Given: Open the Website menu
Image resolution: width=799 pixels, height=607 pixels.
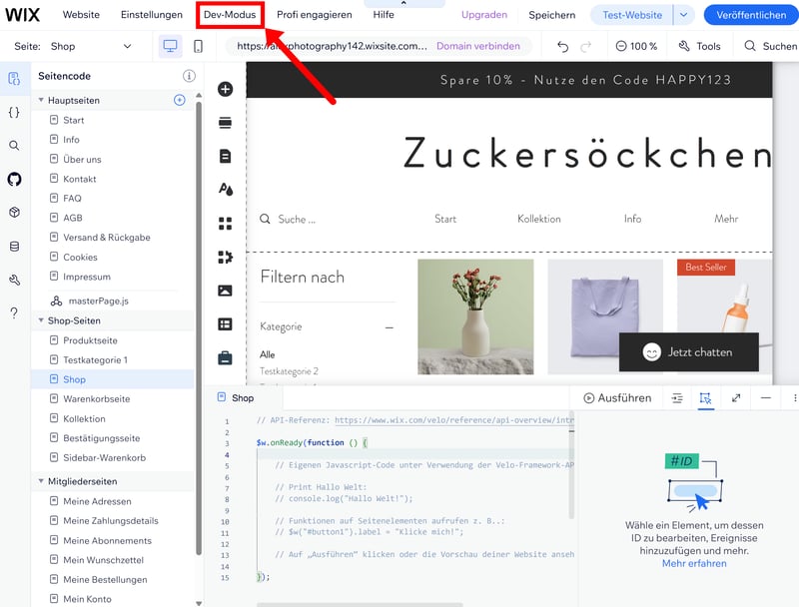Looking at the screenshot, I should (81, 15).
